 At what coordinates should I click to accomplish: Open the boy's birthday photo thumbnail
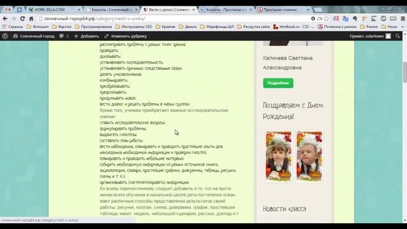pyautogui.click(x=309, y=156)
